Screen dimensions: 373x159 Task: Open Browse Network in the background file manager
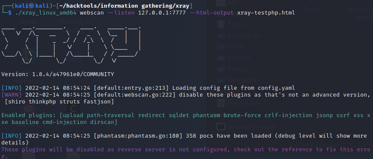pos(251,127)
